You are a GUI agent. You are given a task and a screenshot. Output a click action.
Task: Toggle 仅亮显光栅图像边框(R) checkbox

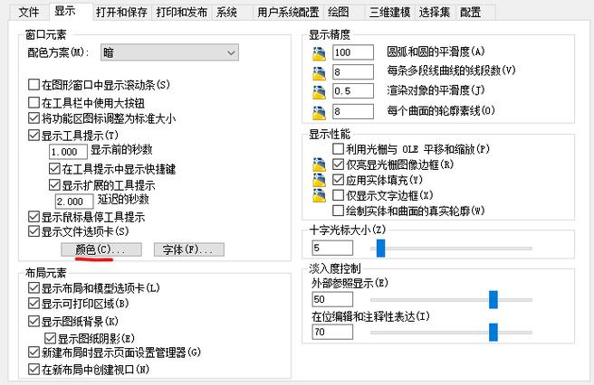[338, 164]
